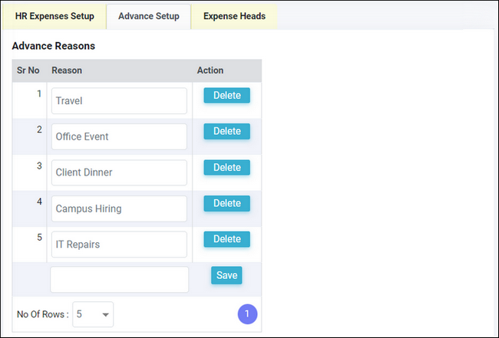Delete the Travel reason
Screen dimensions: 499x338
[226, 95]
